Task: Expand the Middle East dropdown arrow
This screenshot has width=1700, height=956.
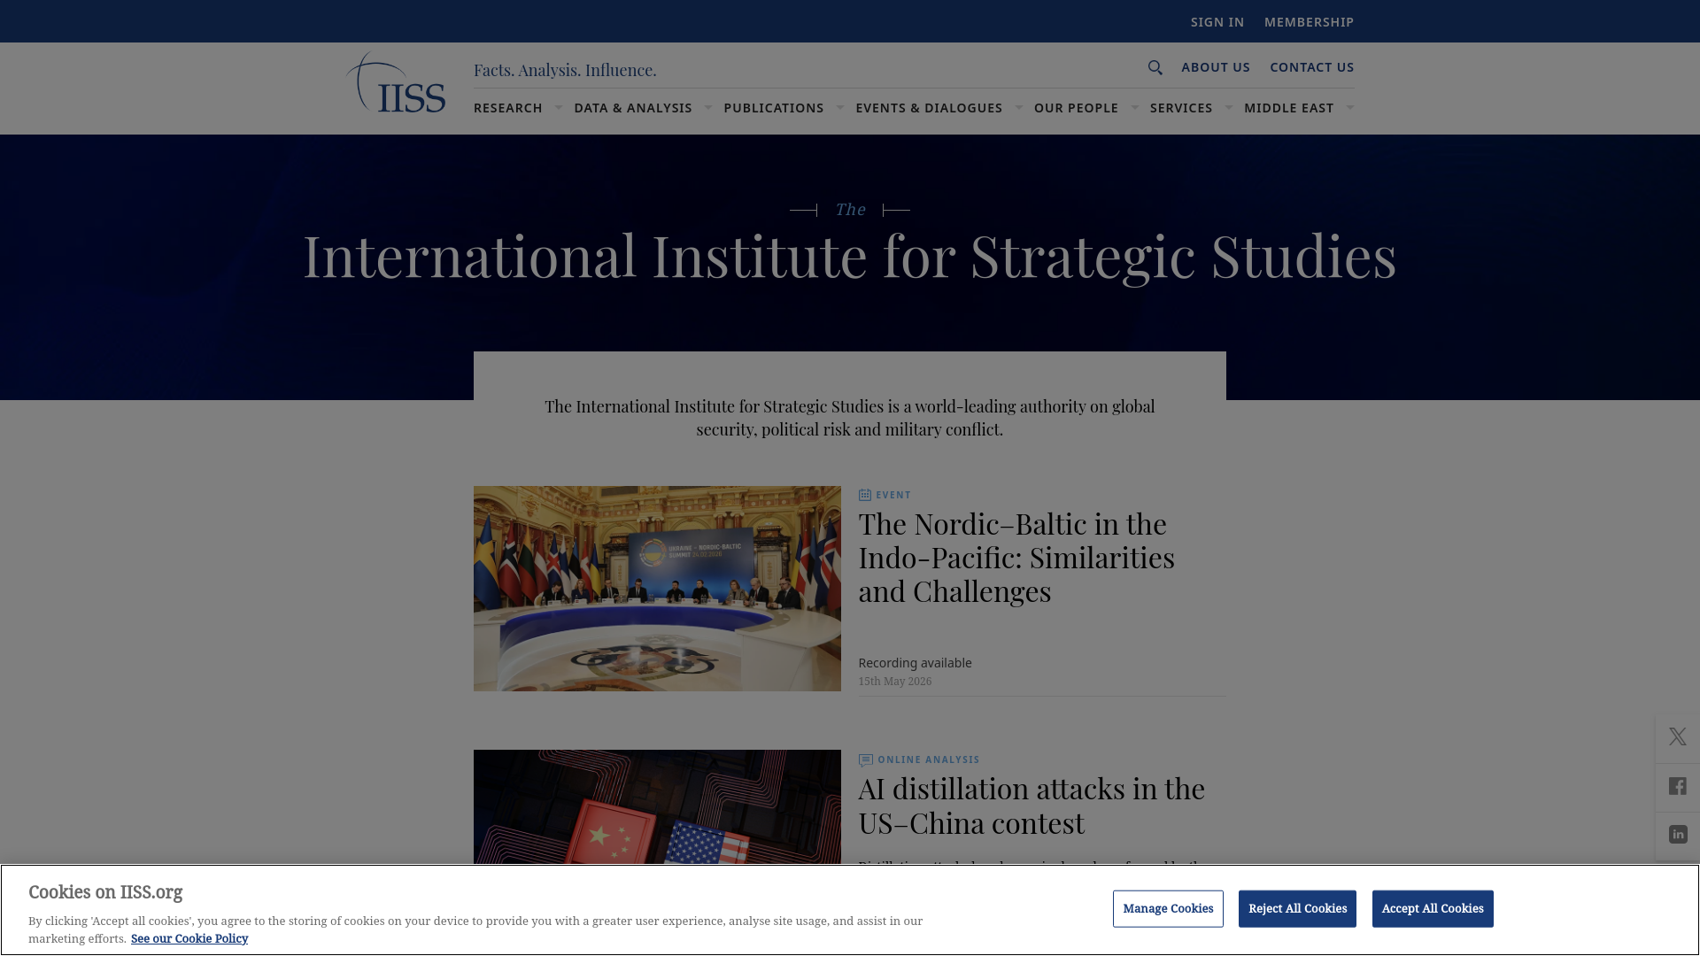Action: tap(1350, 108)
